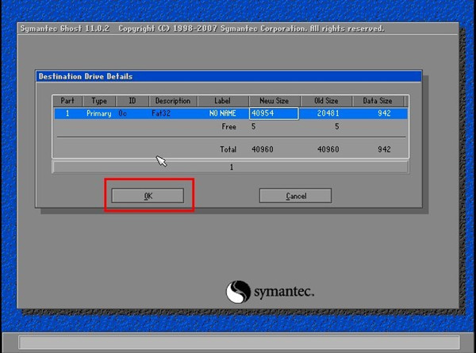Edit the New Size field showing 40954
Image resolution: width=476 pixels, height=353 pixels.
273,113
